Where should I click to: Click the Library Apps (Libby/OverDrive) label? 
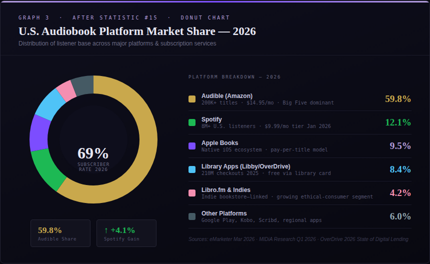245,166
